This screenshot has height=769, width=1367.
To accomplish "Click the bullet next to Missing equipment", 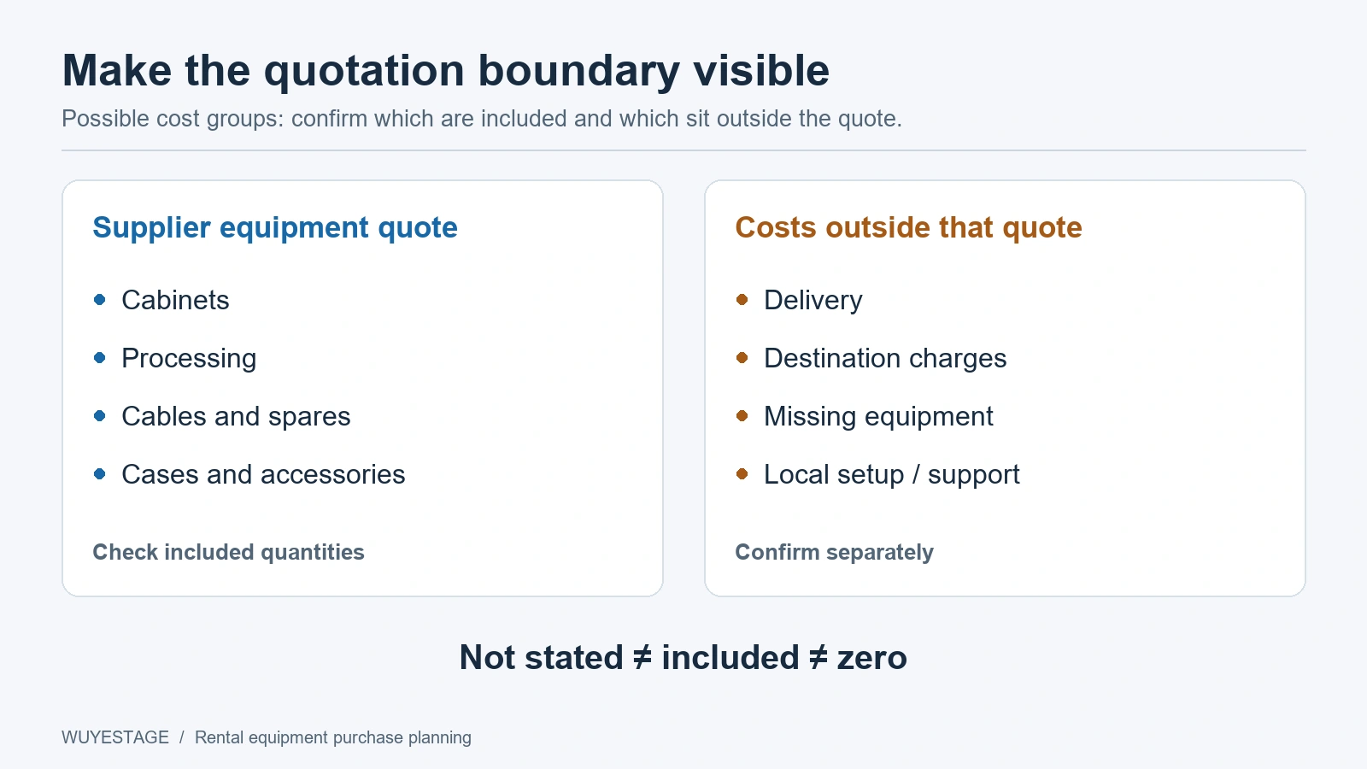I will (742, 415).
